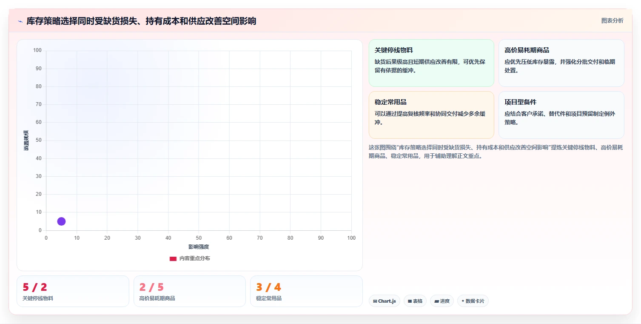Click 稳定常用品 label under 3 / 4

[x=269, y=298]
